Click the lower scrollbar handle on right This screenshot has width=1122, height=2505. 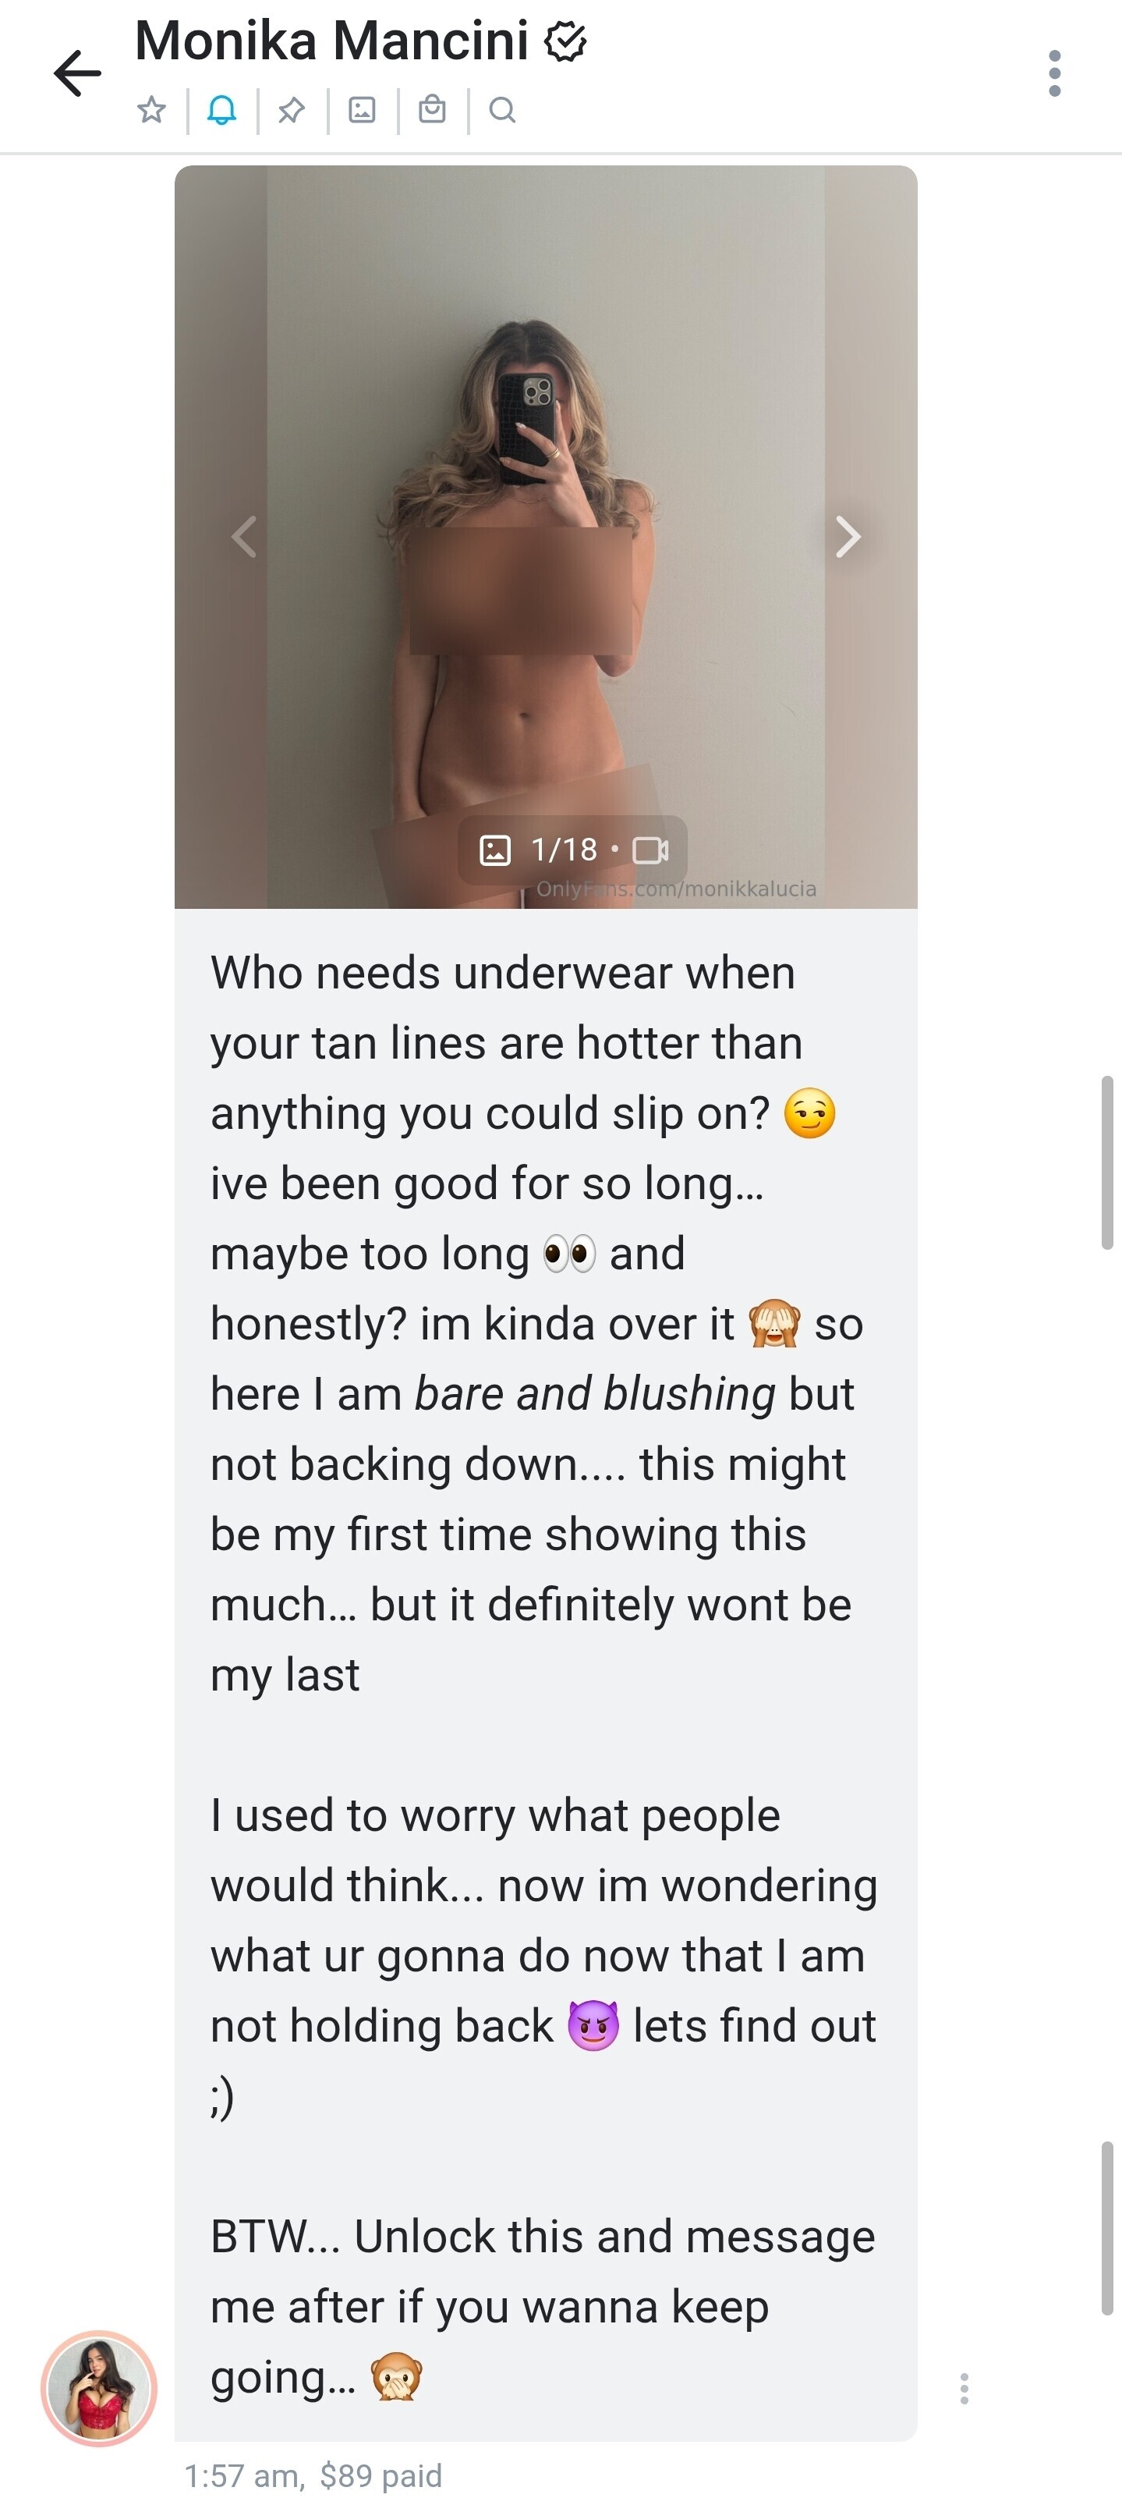click(1107, 2228)
